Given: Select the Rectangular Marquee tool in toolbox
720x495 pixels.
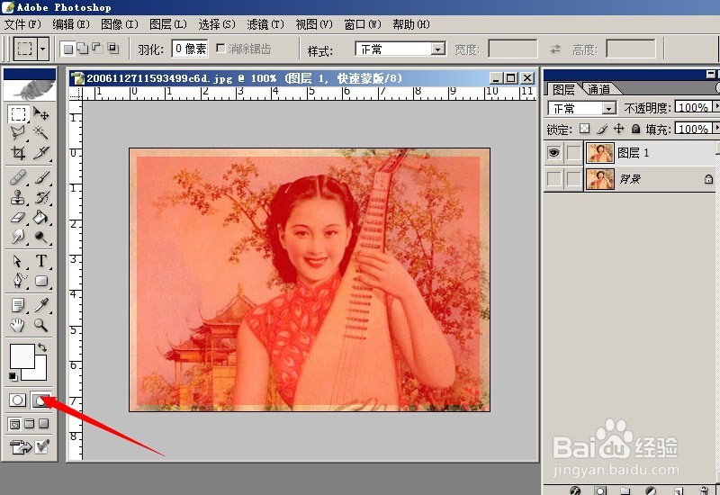Looking at the screenshot, I should pyautogui.click(x=18, y=114).
